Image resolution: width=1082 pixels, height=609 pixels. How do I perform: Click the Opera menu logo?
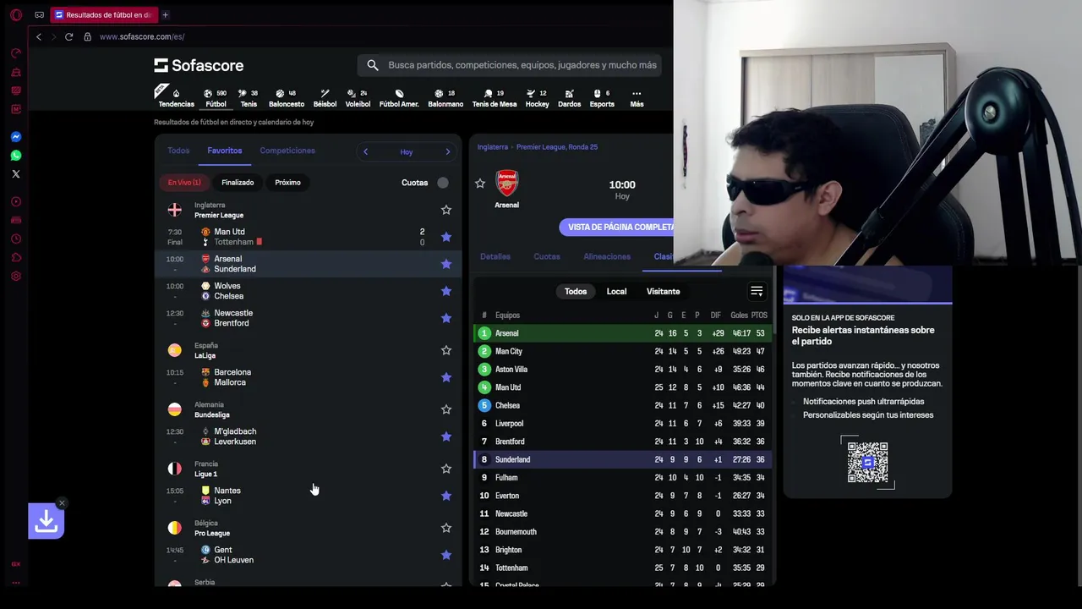coord(16,14)
